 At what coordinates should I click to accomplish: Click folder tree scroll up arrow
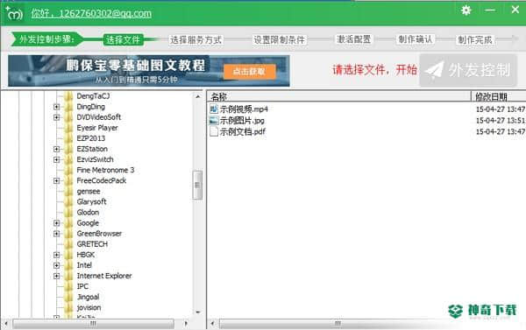click(197, 96)
